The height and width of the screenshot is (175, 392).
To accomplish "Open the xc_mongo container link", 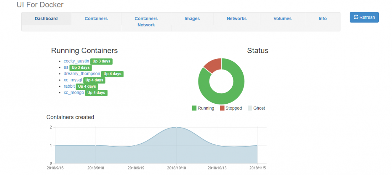I will pos(74,93).
